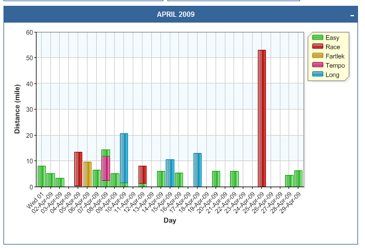Click the blue Long legend swatch
365x248 pixels.
pos(317,74)
